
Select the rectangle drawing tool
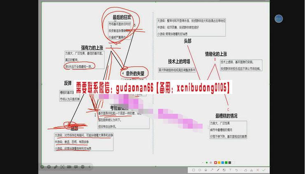[194, 170]
